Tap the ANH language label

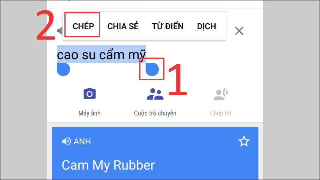pyautogui.click(x=82, y=142)
